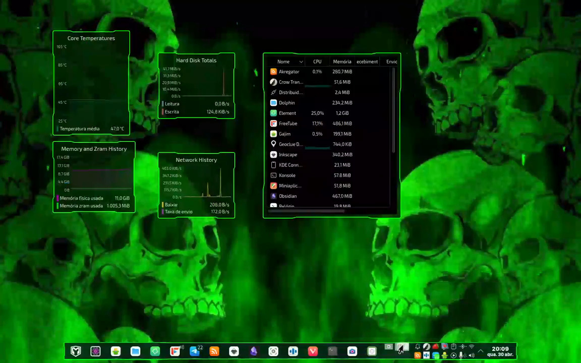
Task: Open media player tray icon
Action: [x=453, y=355]
